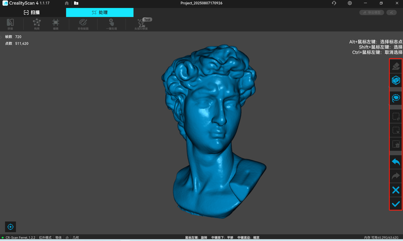Minimize the CrealityScan window
Screen dimensions: 403x241
pyautogui.click(x=366, y=3)
